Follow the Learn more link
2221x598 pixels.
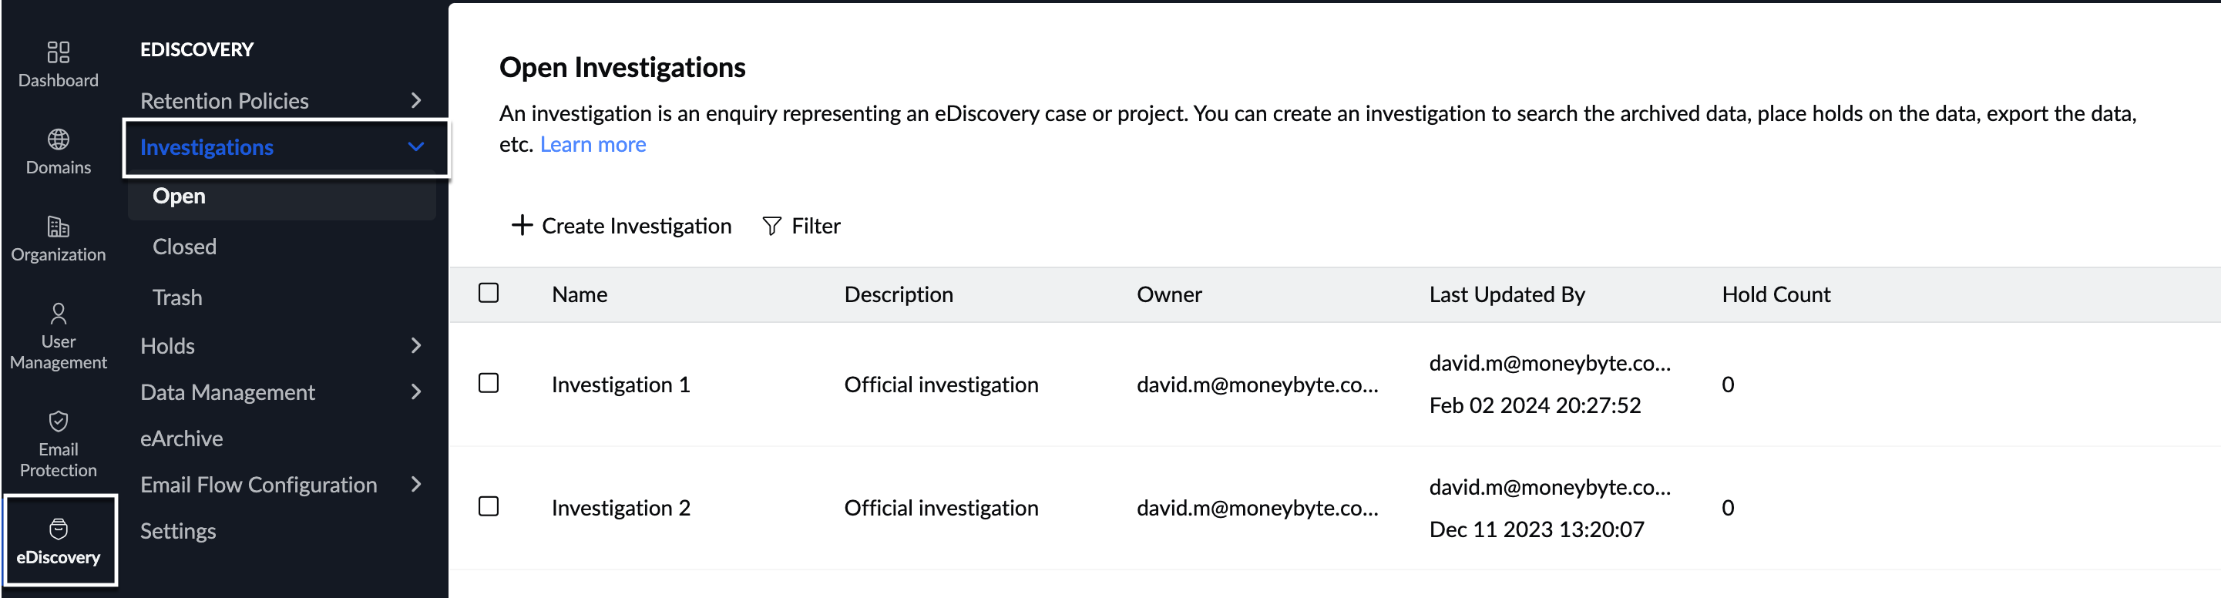[593, 145]
